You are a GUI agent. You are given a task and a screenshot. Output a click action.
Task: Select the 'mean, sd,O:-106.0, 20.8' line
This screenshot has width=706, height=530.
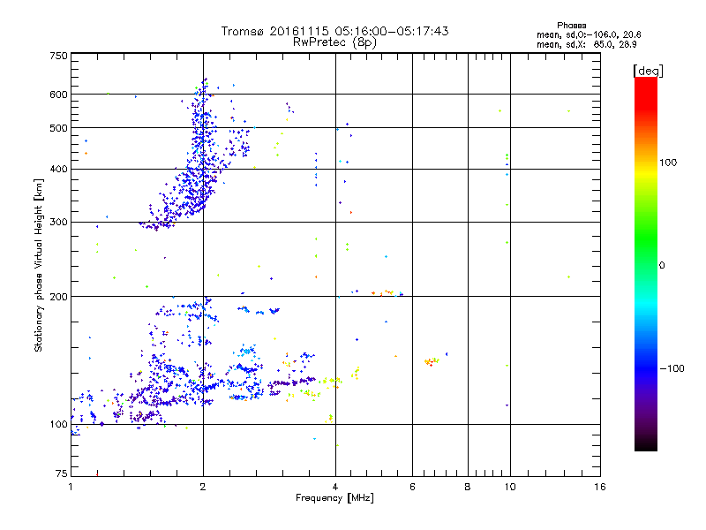589,34
